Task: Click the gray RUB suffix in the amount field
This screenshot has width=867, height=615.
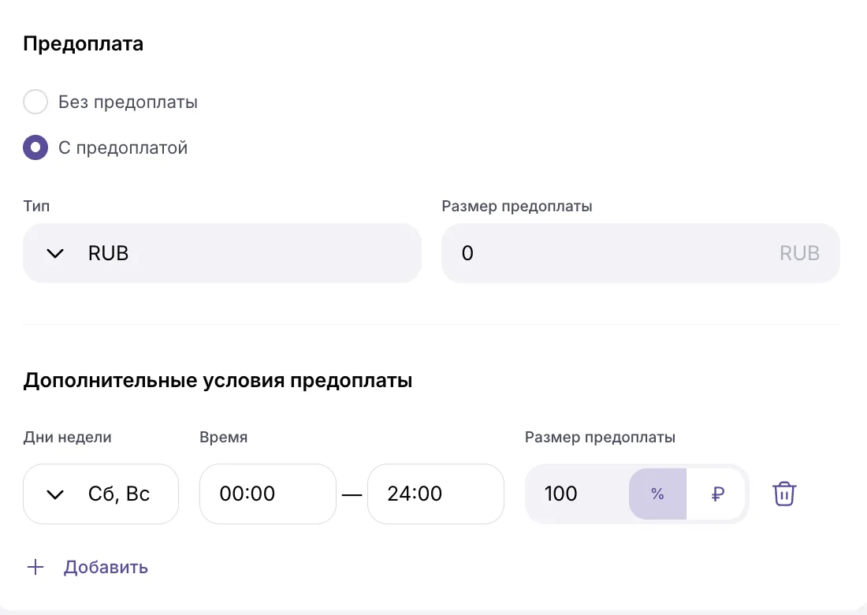Action: pyautogui.click(x=799, y=253)
